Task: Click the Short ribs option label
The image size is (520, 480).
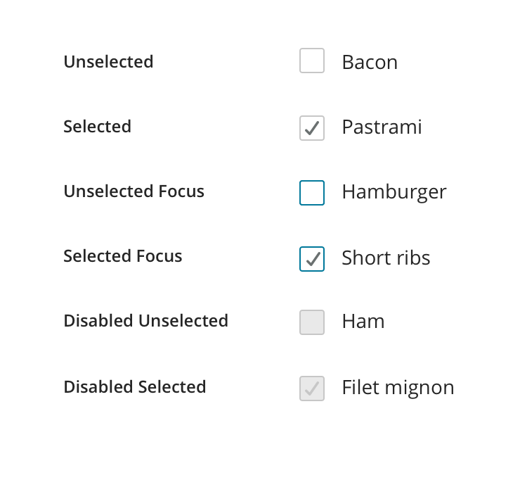Action: point(386,258)
